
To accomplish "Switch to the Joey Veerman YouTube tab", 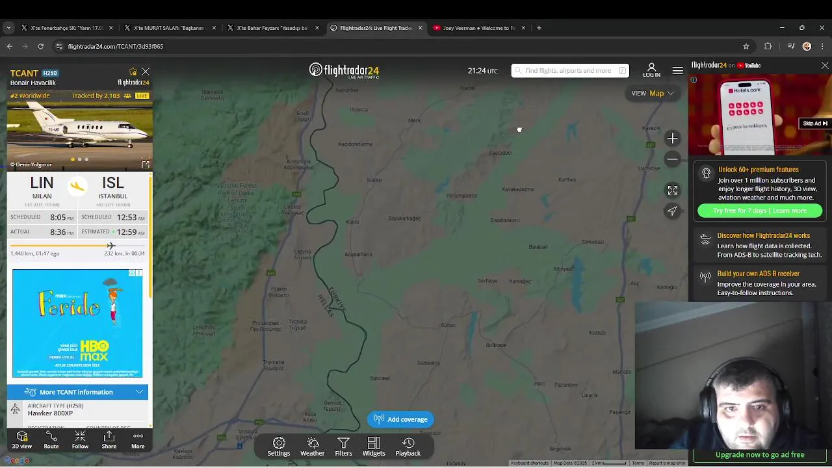I will point(479,28).
